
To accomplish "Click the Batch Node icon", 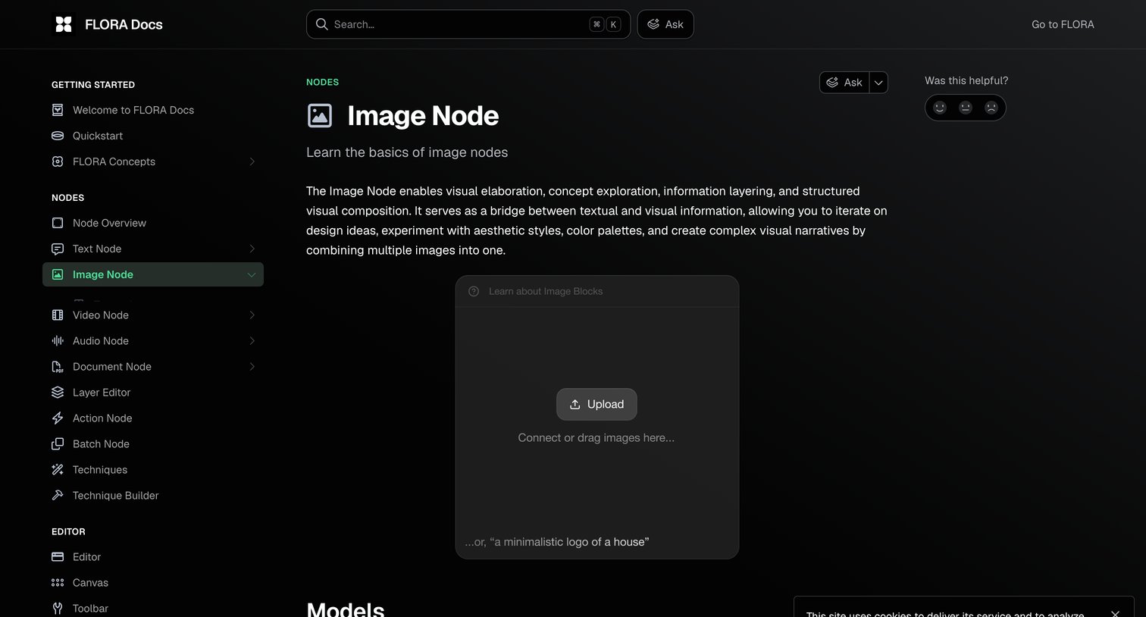I will point(58,444).
